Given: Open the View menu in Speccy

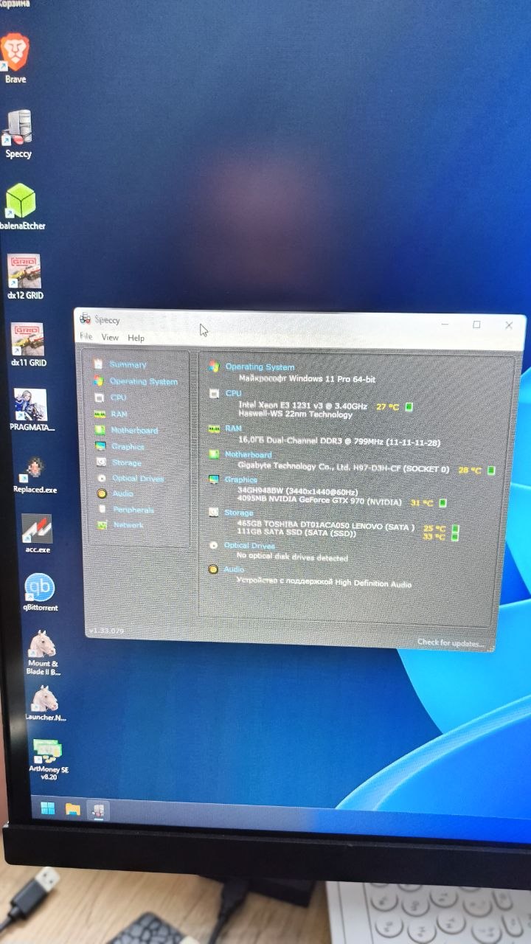Looking at the screenshot, I should tap(110, 337).
